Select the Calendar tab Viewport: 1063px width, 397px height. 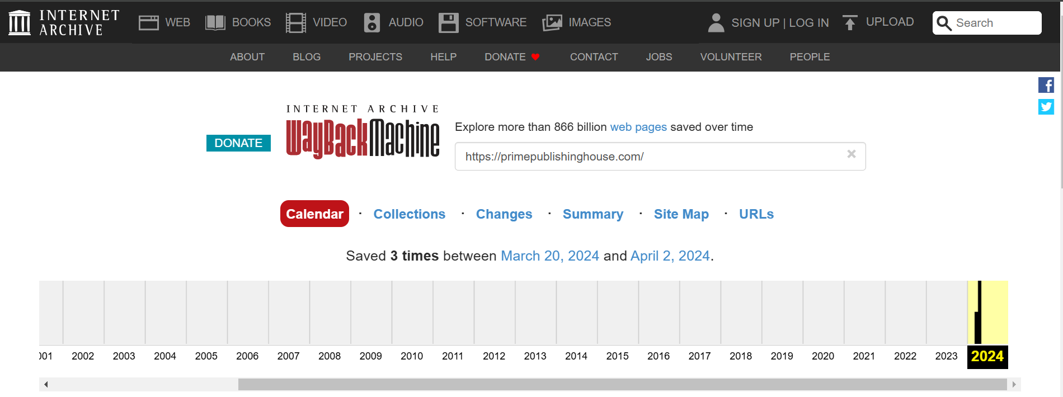[x=314, y=214]
